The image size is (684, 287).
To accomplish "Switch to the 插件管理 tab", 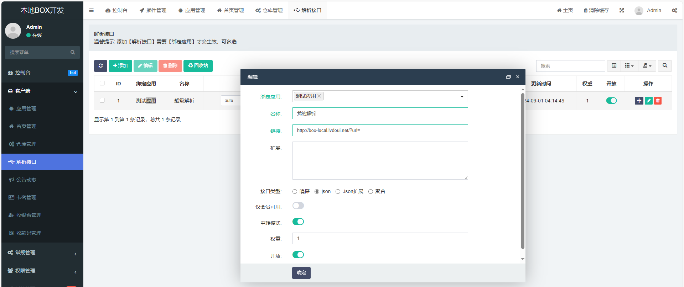I will pyautogui.click(x=153, y=10).
